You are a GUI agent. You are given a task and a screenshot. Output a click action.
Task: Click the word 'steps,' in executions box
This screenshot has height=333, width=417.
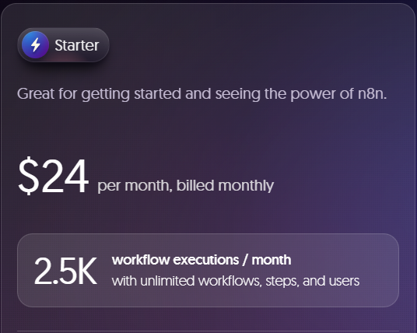coord(282,282)
